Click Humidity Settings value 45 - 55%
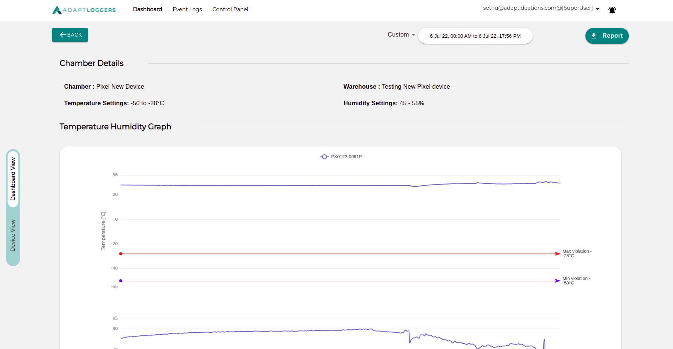The height and width of the screenshot is (349, 673). click(412, 103)
